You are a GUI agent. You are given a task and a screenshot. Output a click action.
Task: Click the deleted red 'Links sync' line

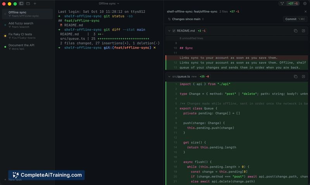237,58
